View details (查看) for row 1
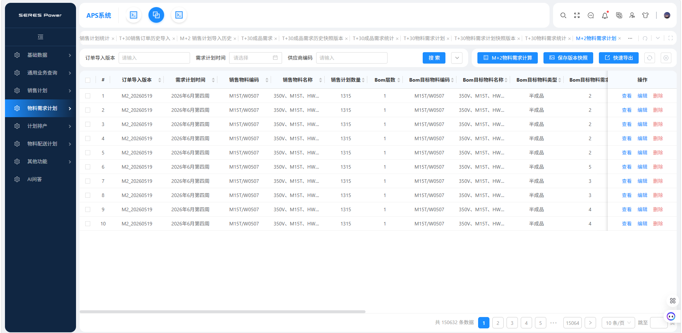The height and width of the screenshot is (333, 682). tap(627, 96)
